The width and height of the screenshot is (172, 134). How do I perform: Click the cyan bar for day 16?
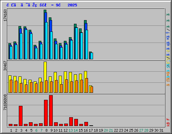[x=87, y=45]
